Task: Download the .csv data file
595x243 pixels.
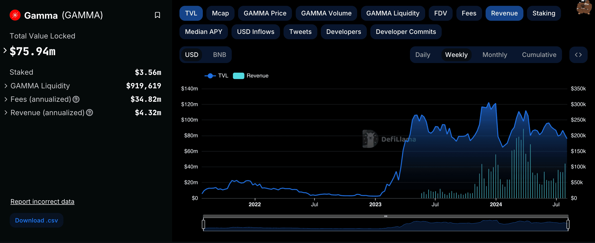Action: pyautogui.click(x=37, y=220)
